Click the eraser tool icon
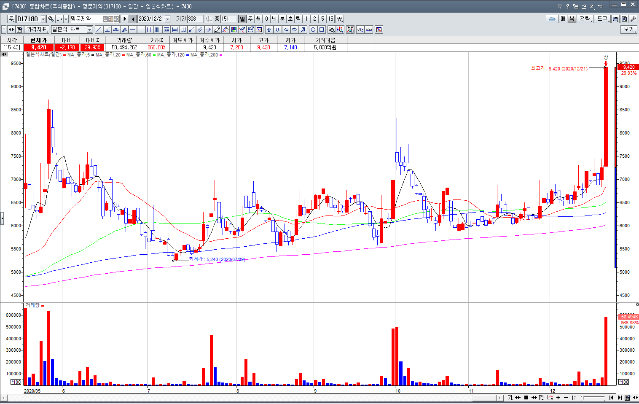Viewport: 639px width, 404px height. coord(242,30)
